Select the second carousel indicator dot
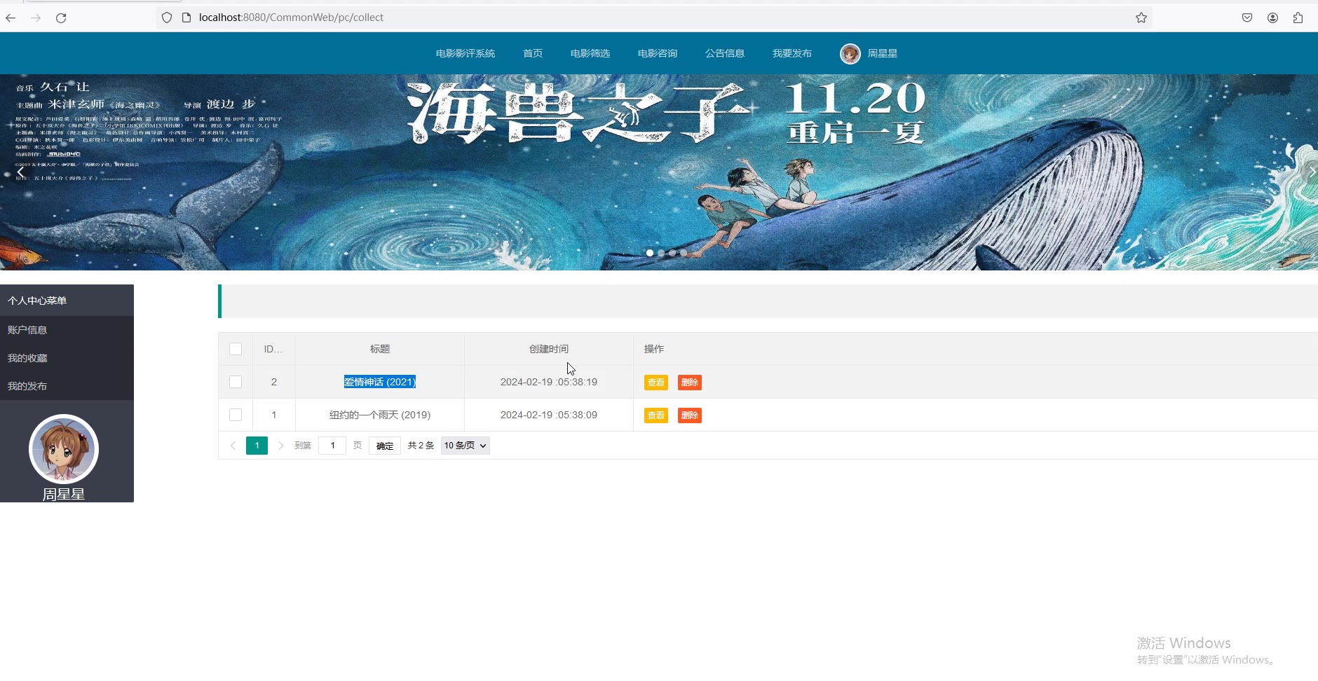Screen dimensions: 1318x681 tap(661, 253)
